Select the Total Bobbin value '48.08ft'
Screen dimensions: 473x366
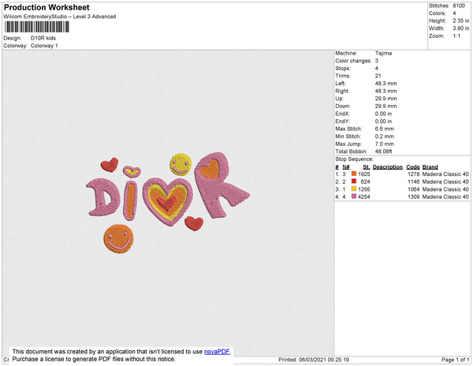click(x=383, y=151)
